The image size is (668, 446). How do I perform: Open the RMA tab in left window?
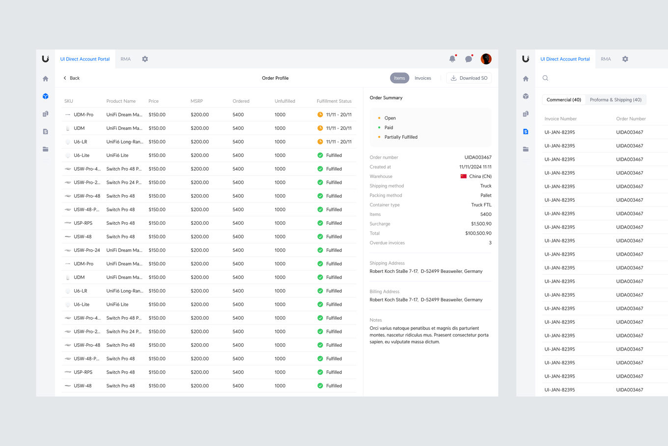[126, 59]
